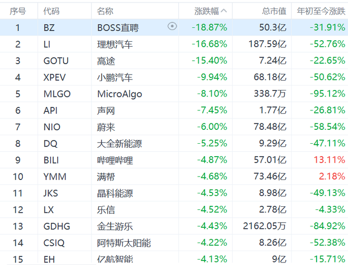Click the 序号 column header
348x265 pixels.
tap(17, 11)
